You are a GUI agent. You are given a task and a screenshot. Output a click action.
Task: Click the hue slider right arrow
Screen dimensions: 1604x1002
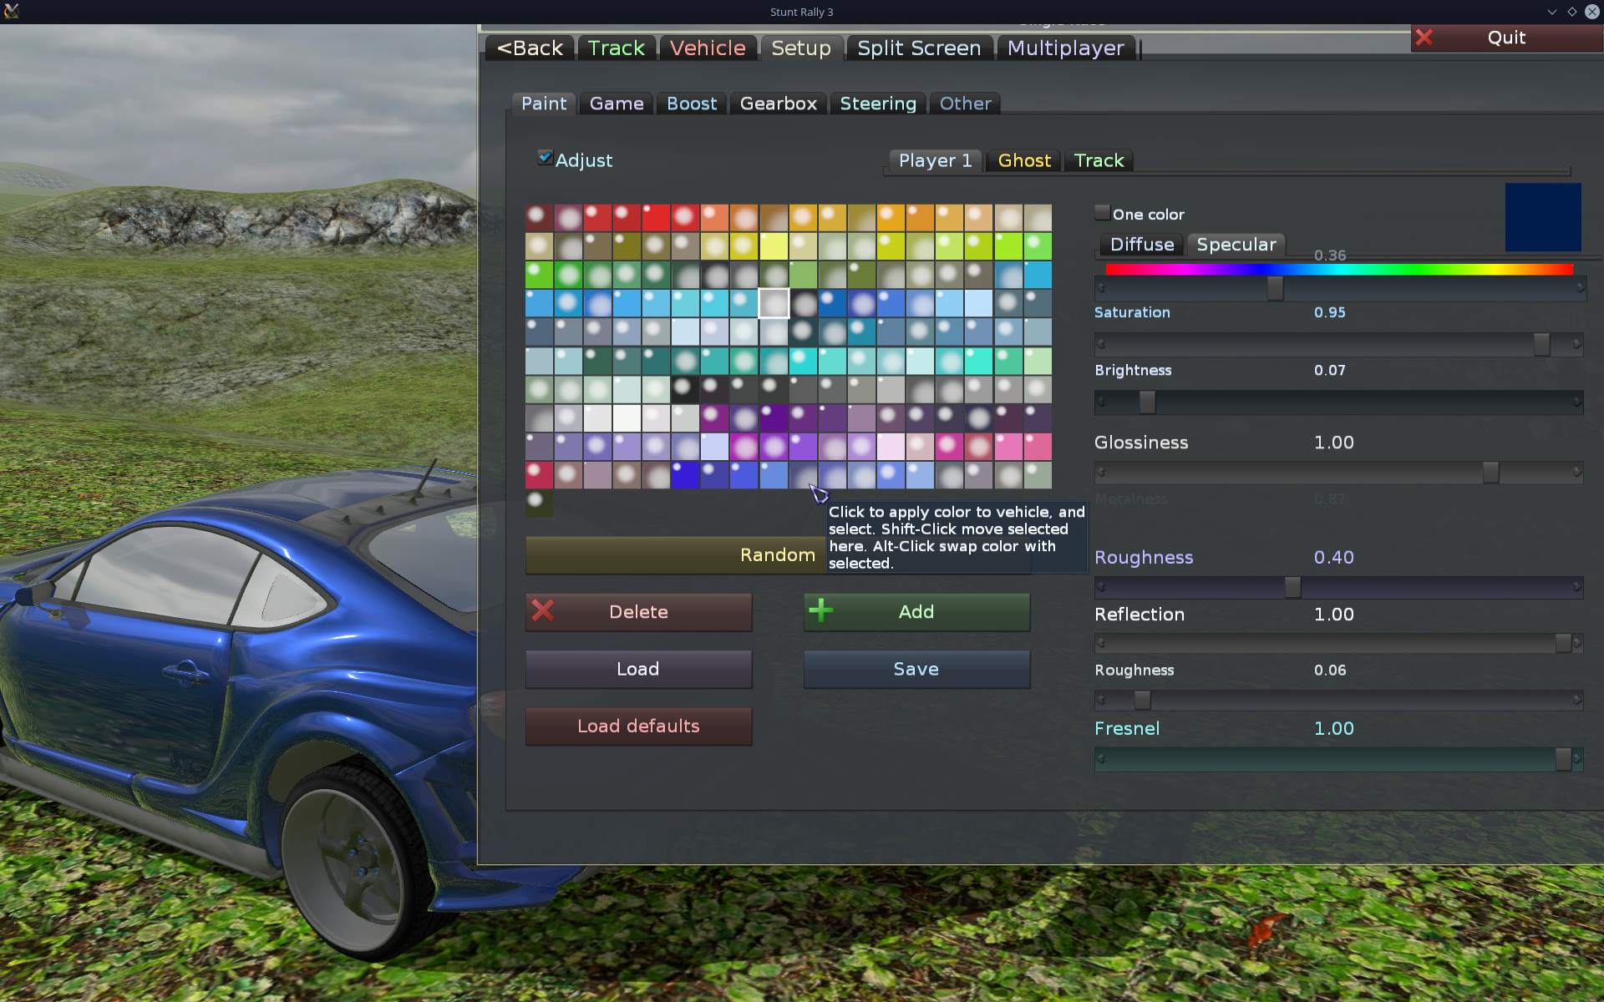(1579, 287)
